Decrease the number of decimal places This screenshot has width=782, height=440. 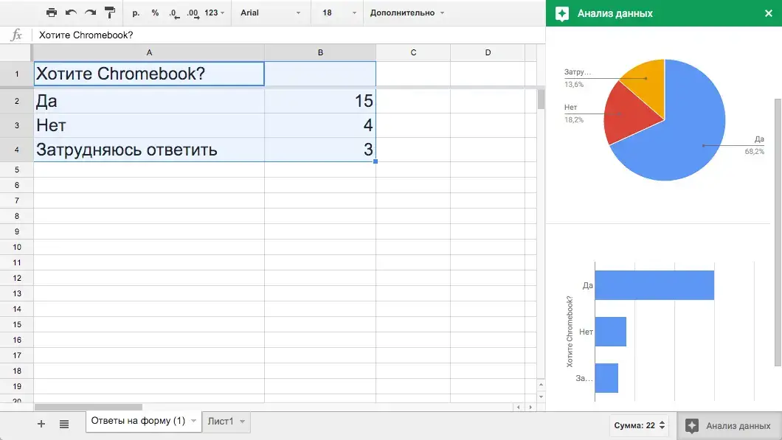(173, 13)
